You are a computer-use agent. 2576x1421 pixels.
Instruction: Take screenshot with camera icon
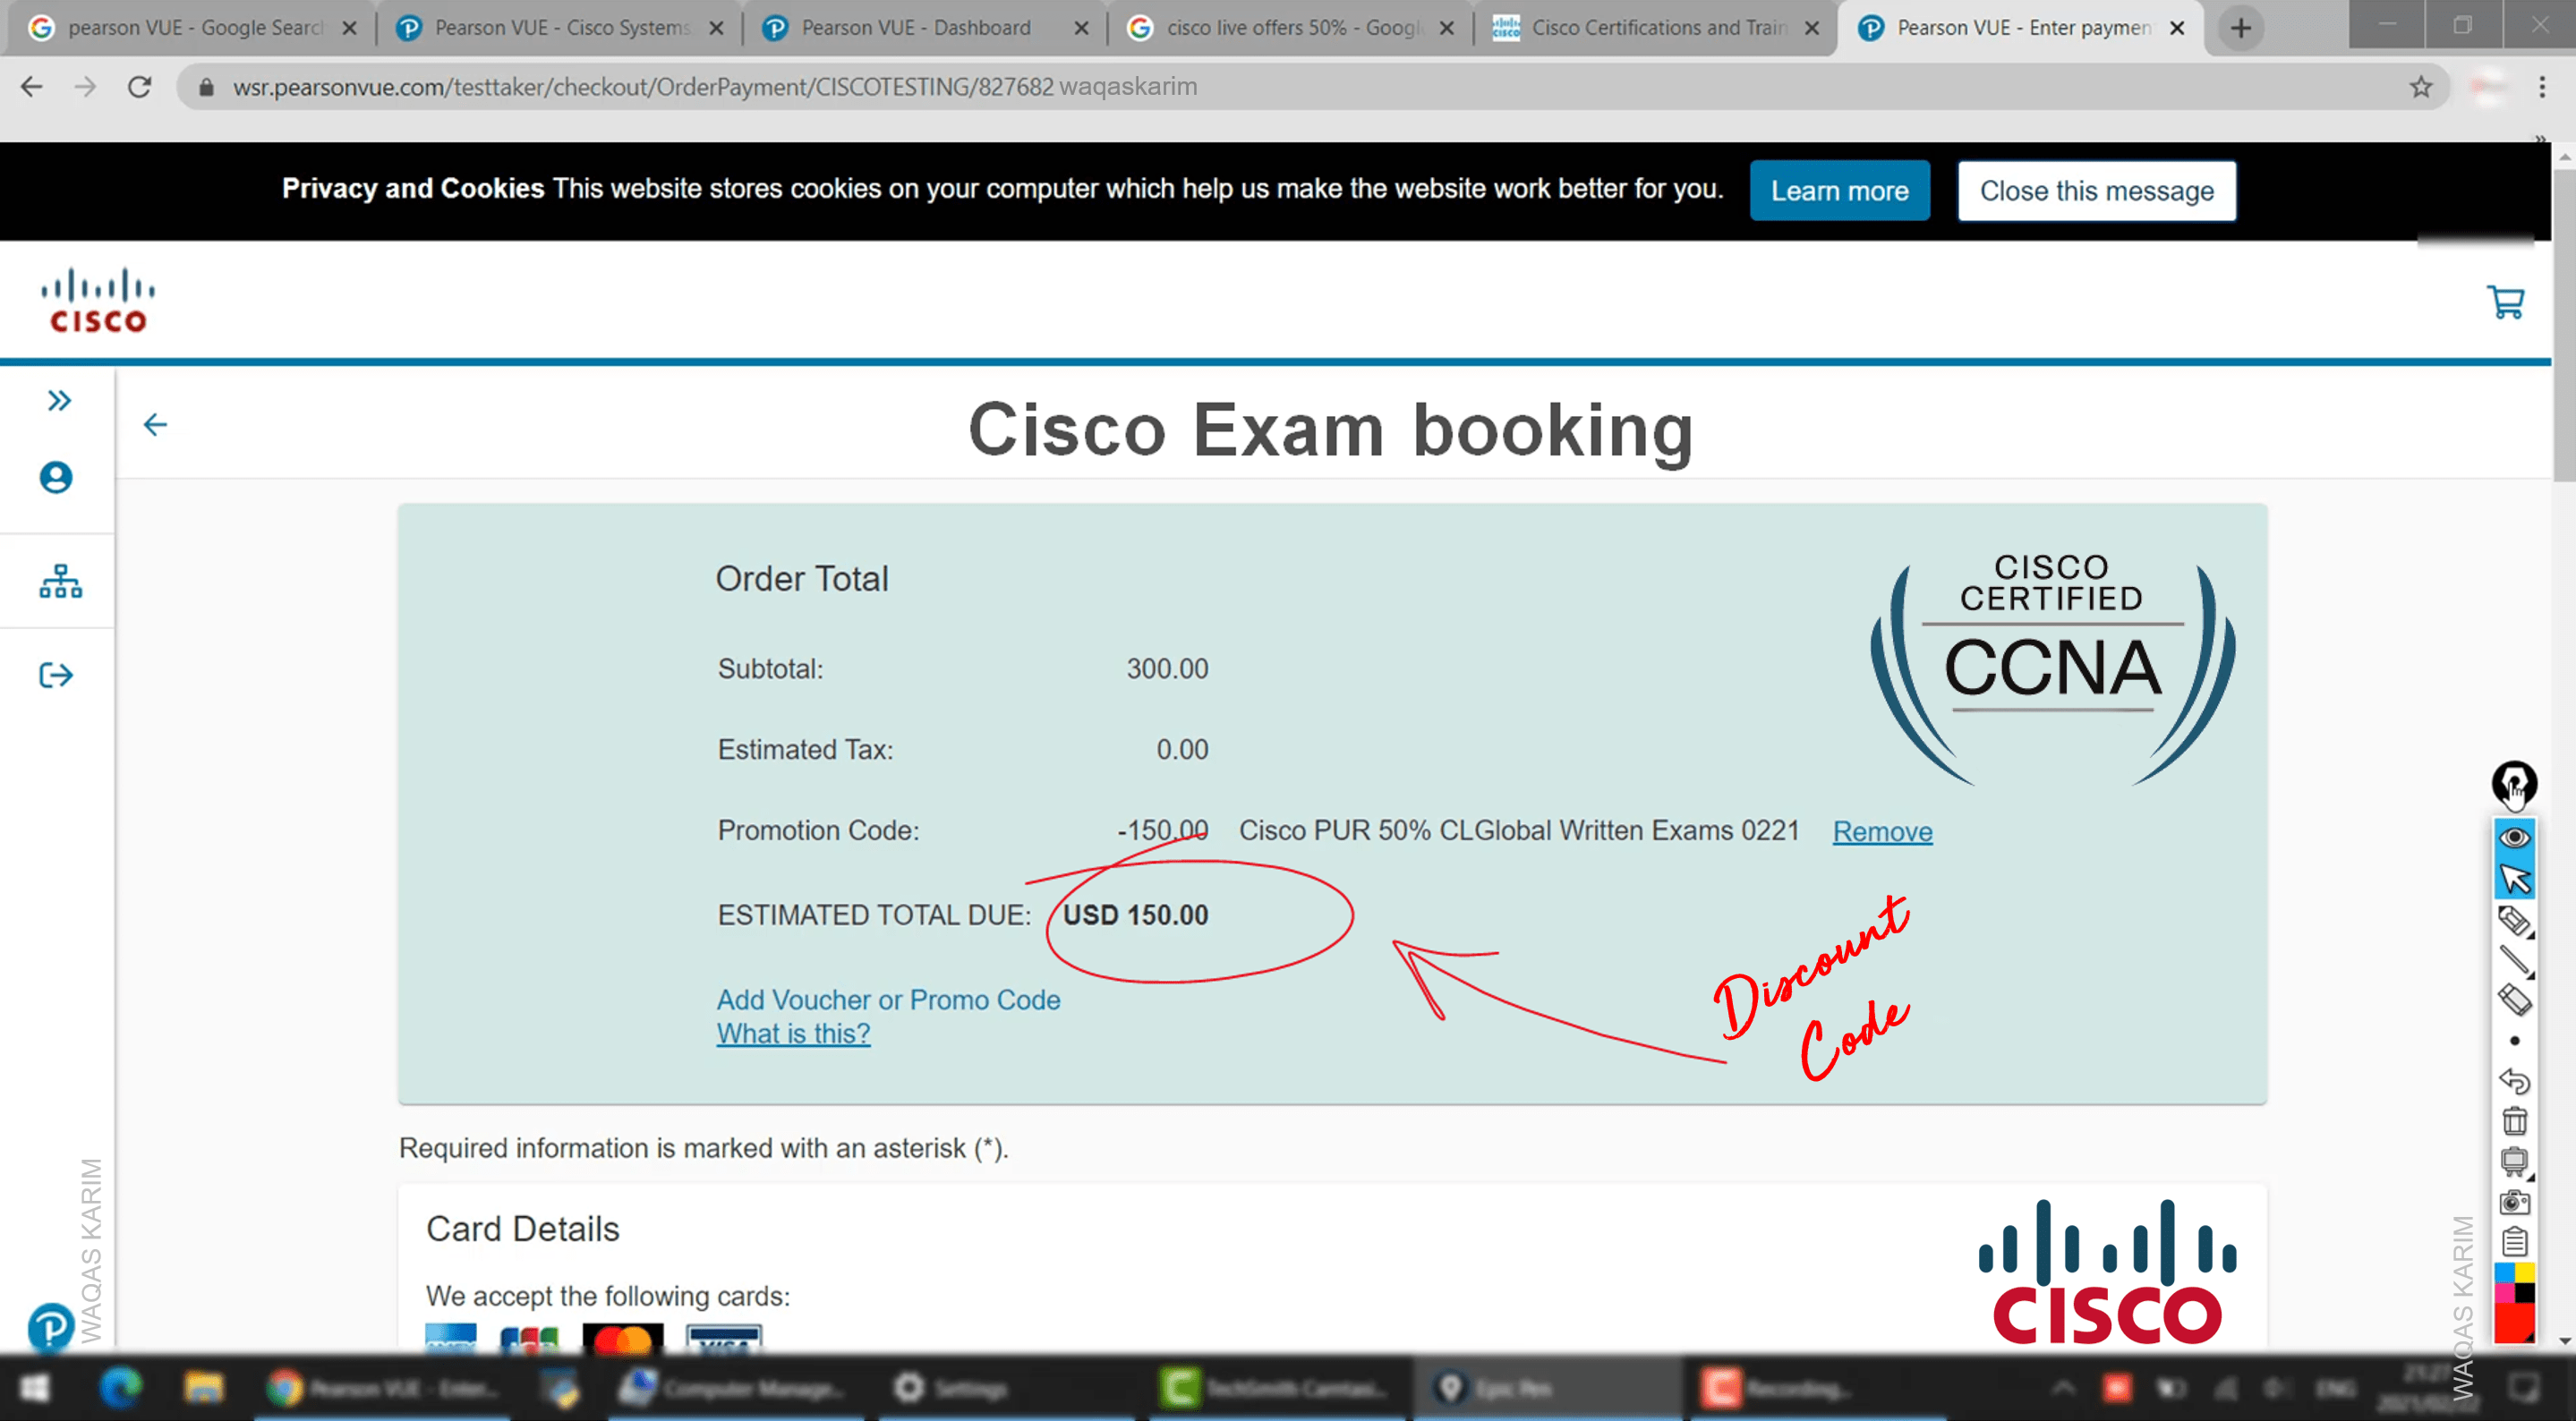click(2514, 1202)
